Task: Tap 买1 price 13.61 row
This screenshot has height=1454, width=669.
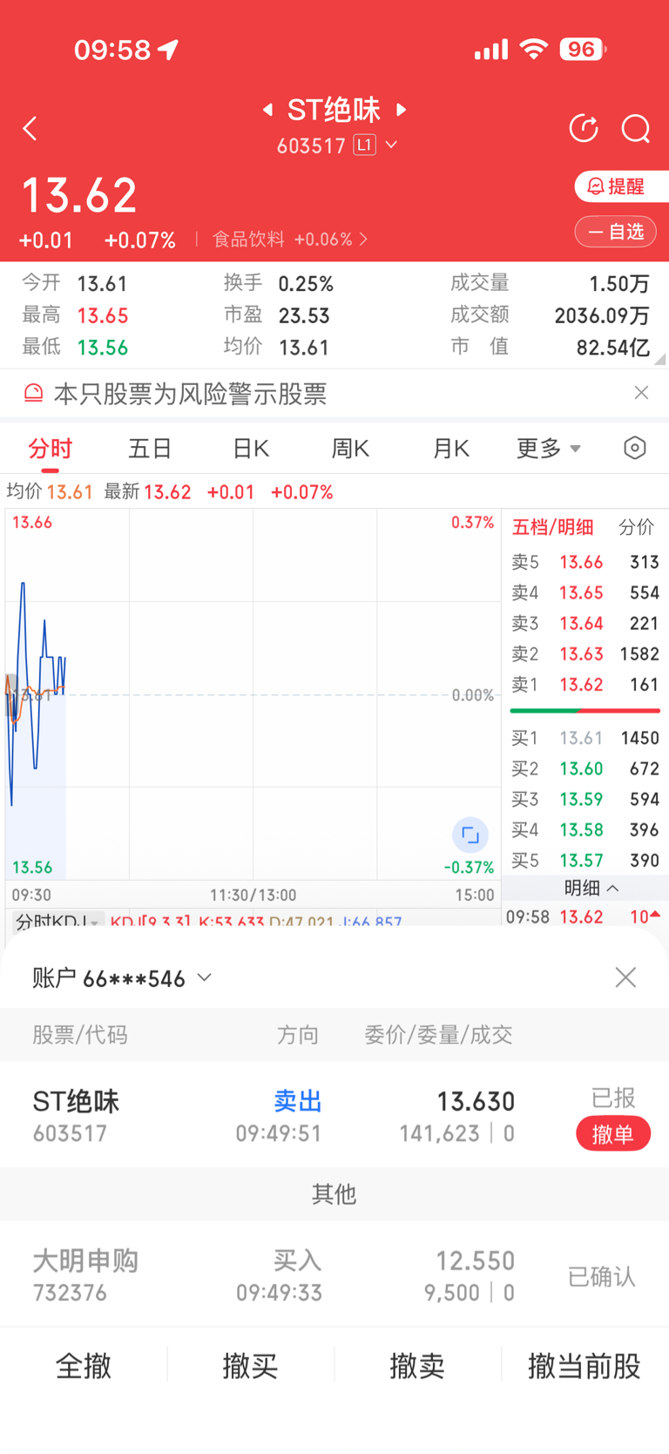Action: click(x=585, y=738)
